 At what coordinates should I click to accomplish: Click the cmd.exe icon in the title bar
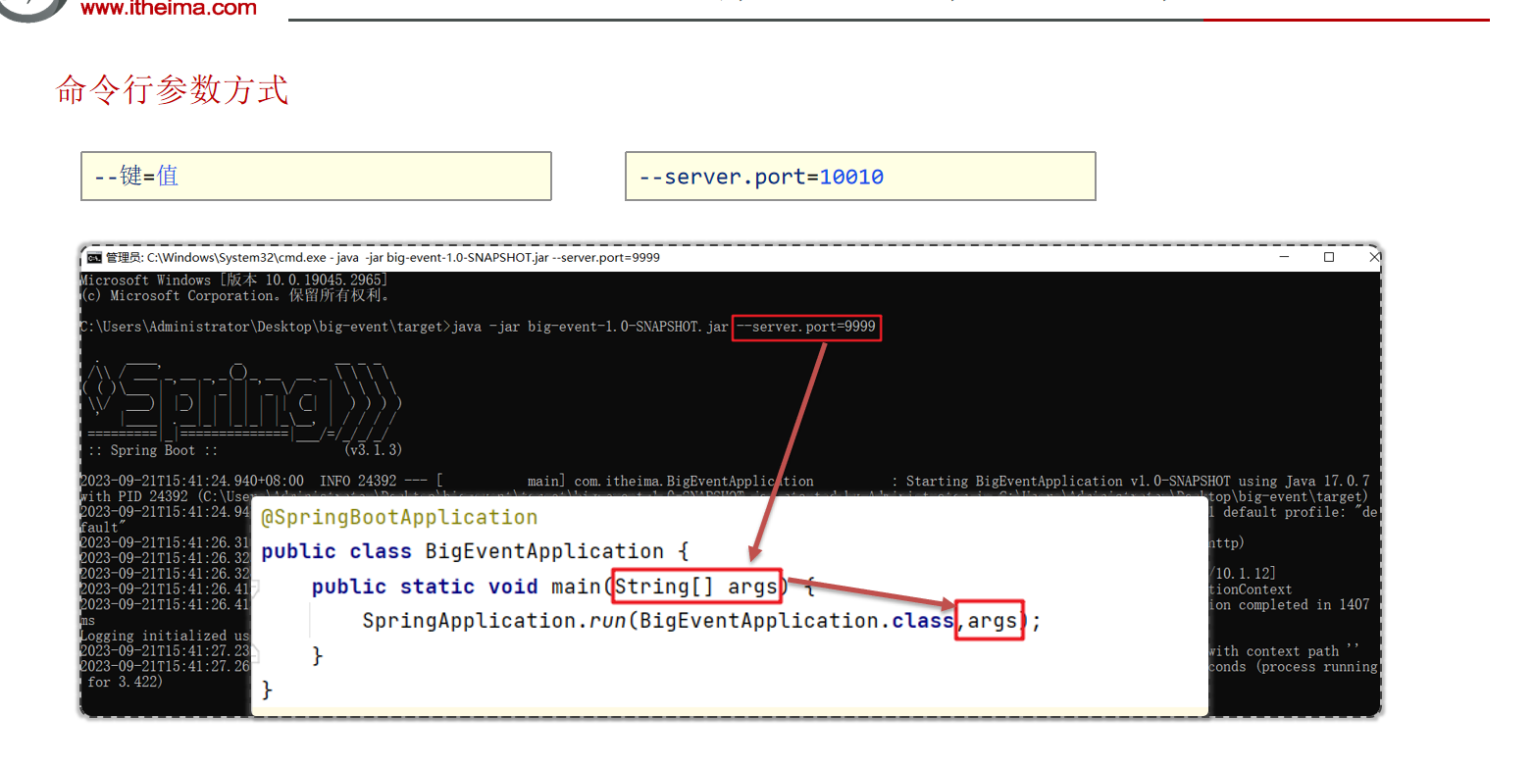click(x=94, y=258)
